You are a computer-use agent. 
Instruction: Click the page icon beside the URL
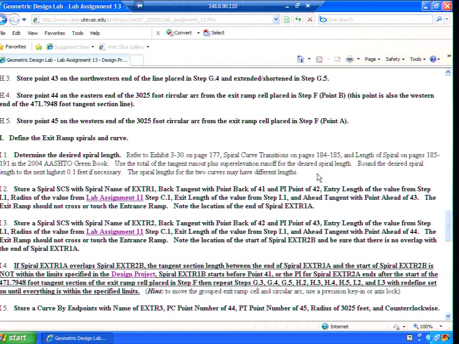click(x=36, y=20)
